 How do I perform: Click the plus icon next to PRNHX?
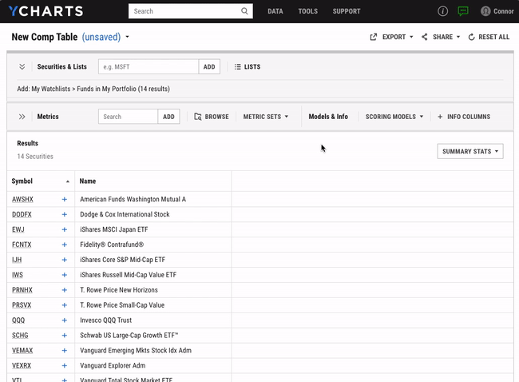[x=64, y=290]
